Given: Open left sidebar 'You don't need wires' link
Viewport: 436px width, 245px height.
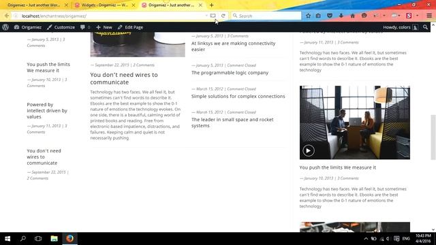Looking at the screenshot, I should pos(44,157).
